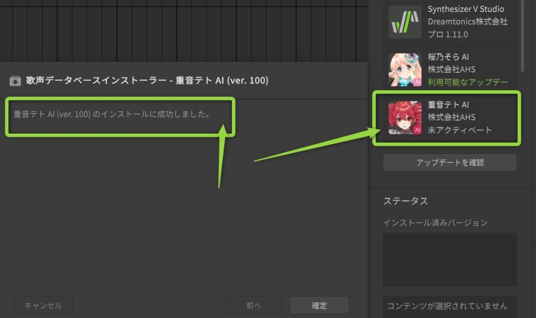536x318 pixels.
Task: Click the AI badge on 桜乃そら portrait
Action: pyautogui.click(x=417, y=82)
